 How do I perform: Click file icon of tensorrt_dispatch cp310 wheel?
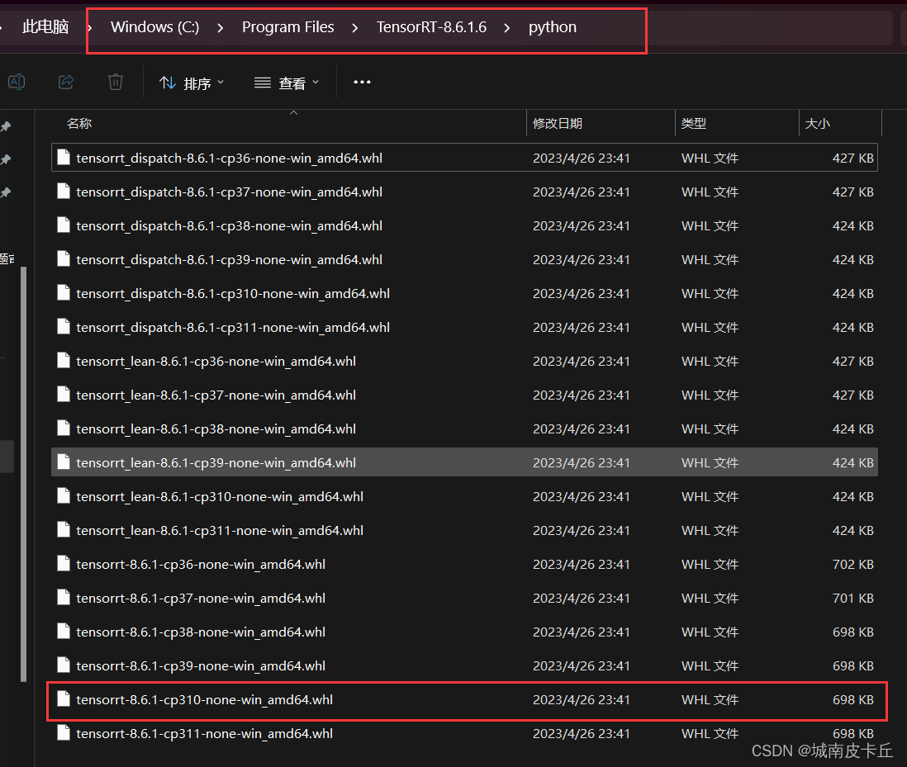(x=64, y=293)
